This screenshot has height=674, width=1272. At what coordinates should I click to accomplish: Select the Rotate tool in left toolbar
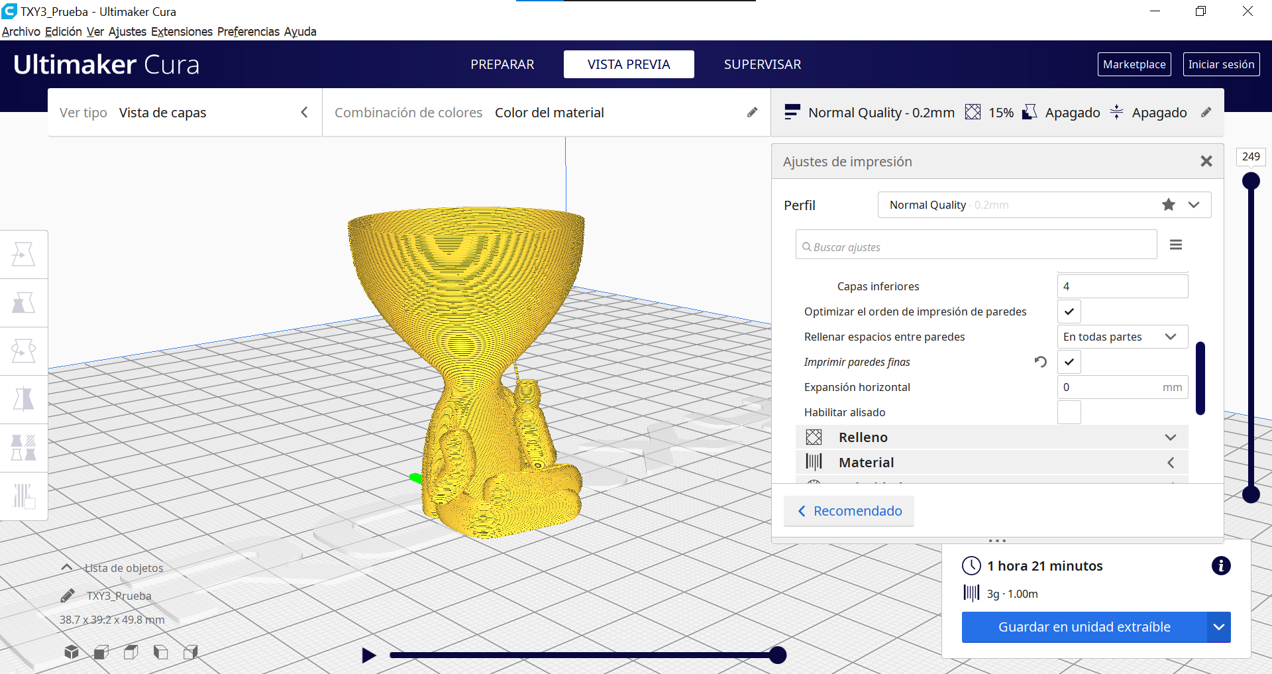[24, 351]
